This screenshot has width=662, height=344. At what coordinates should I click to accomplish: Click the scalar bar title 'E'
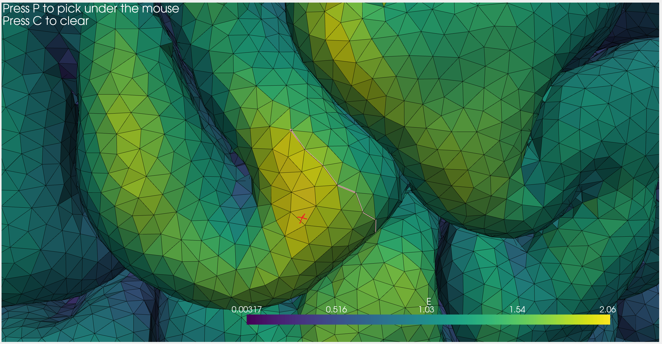pyautogui.click(x=429, y=301)
